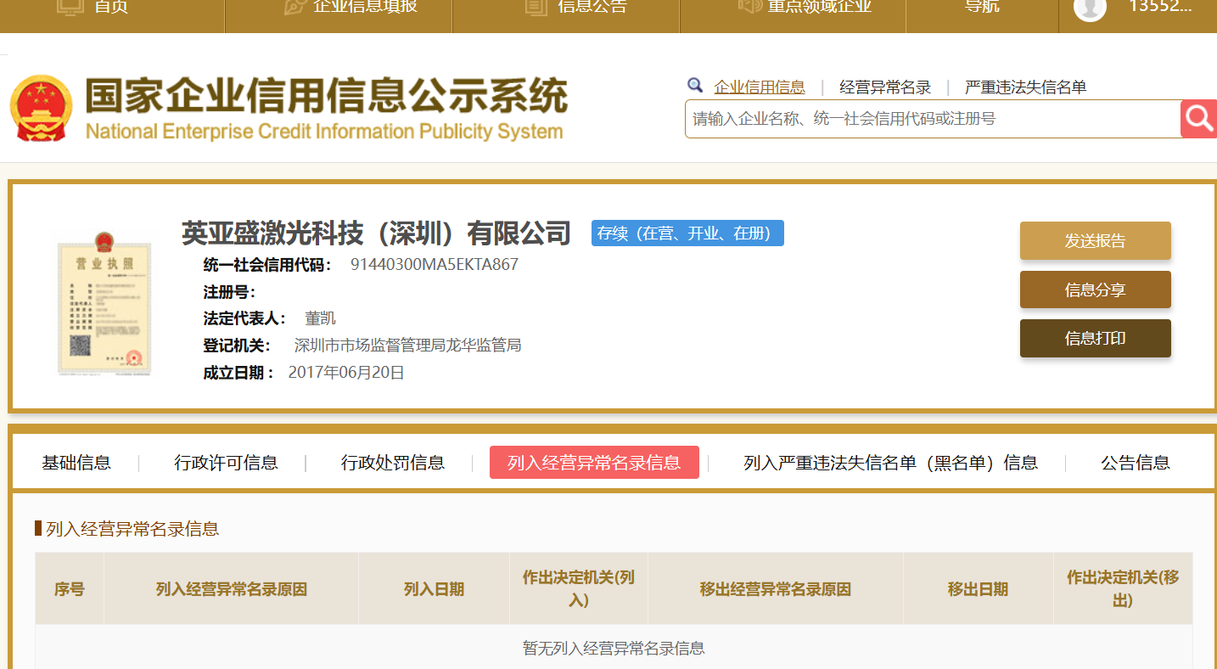Click the credit code 91440300MA5EKTA867
This screenshot has width=1217, height=669.
click(435, 264)
